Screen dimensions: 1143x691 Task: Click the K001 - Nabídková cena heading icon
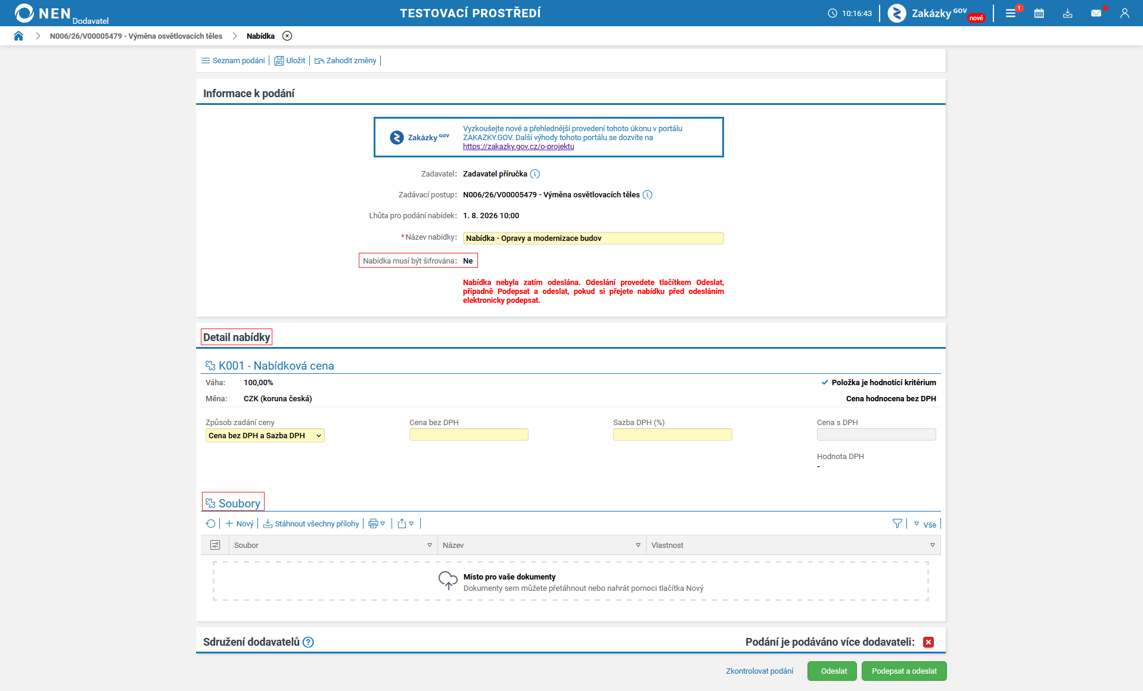[x=210, y=365]
